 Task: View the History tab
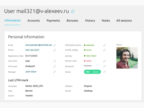[x=90, y=20]
